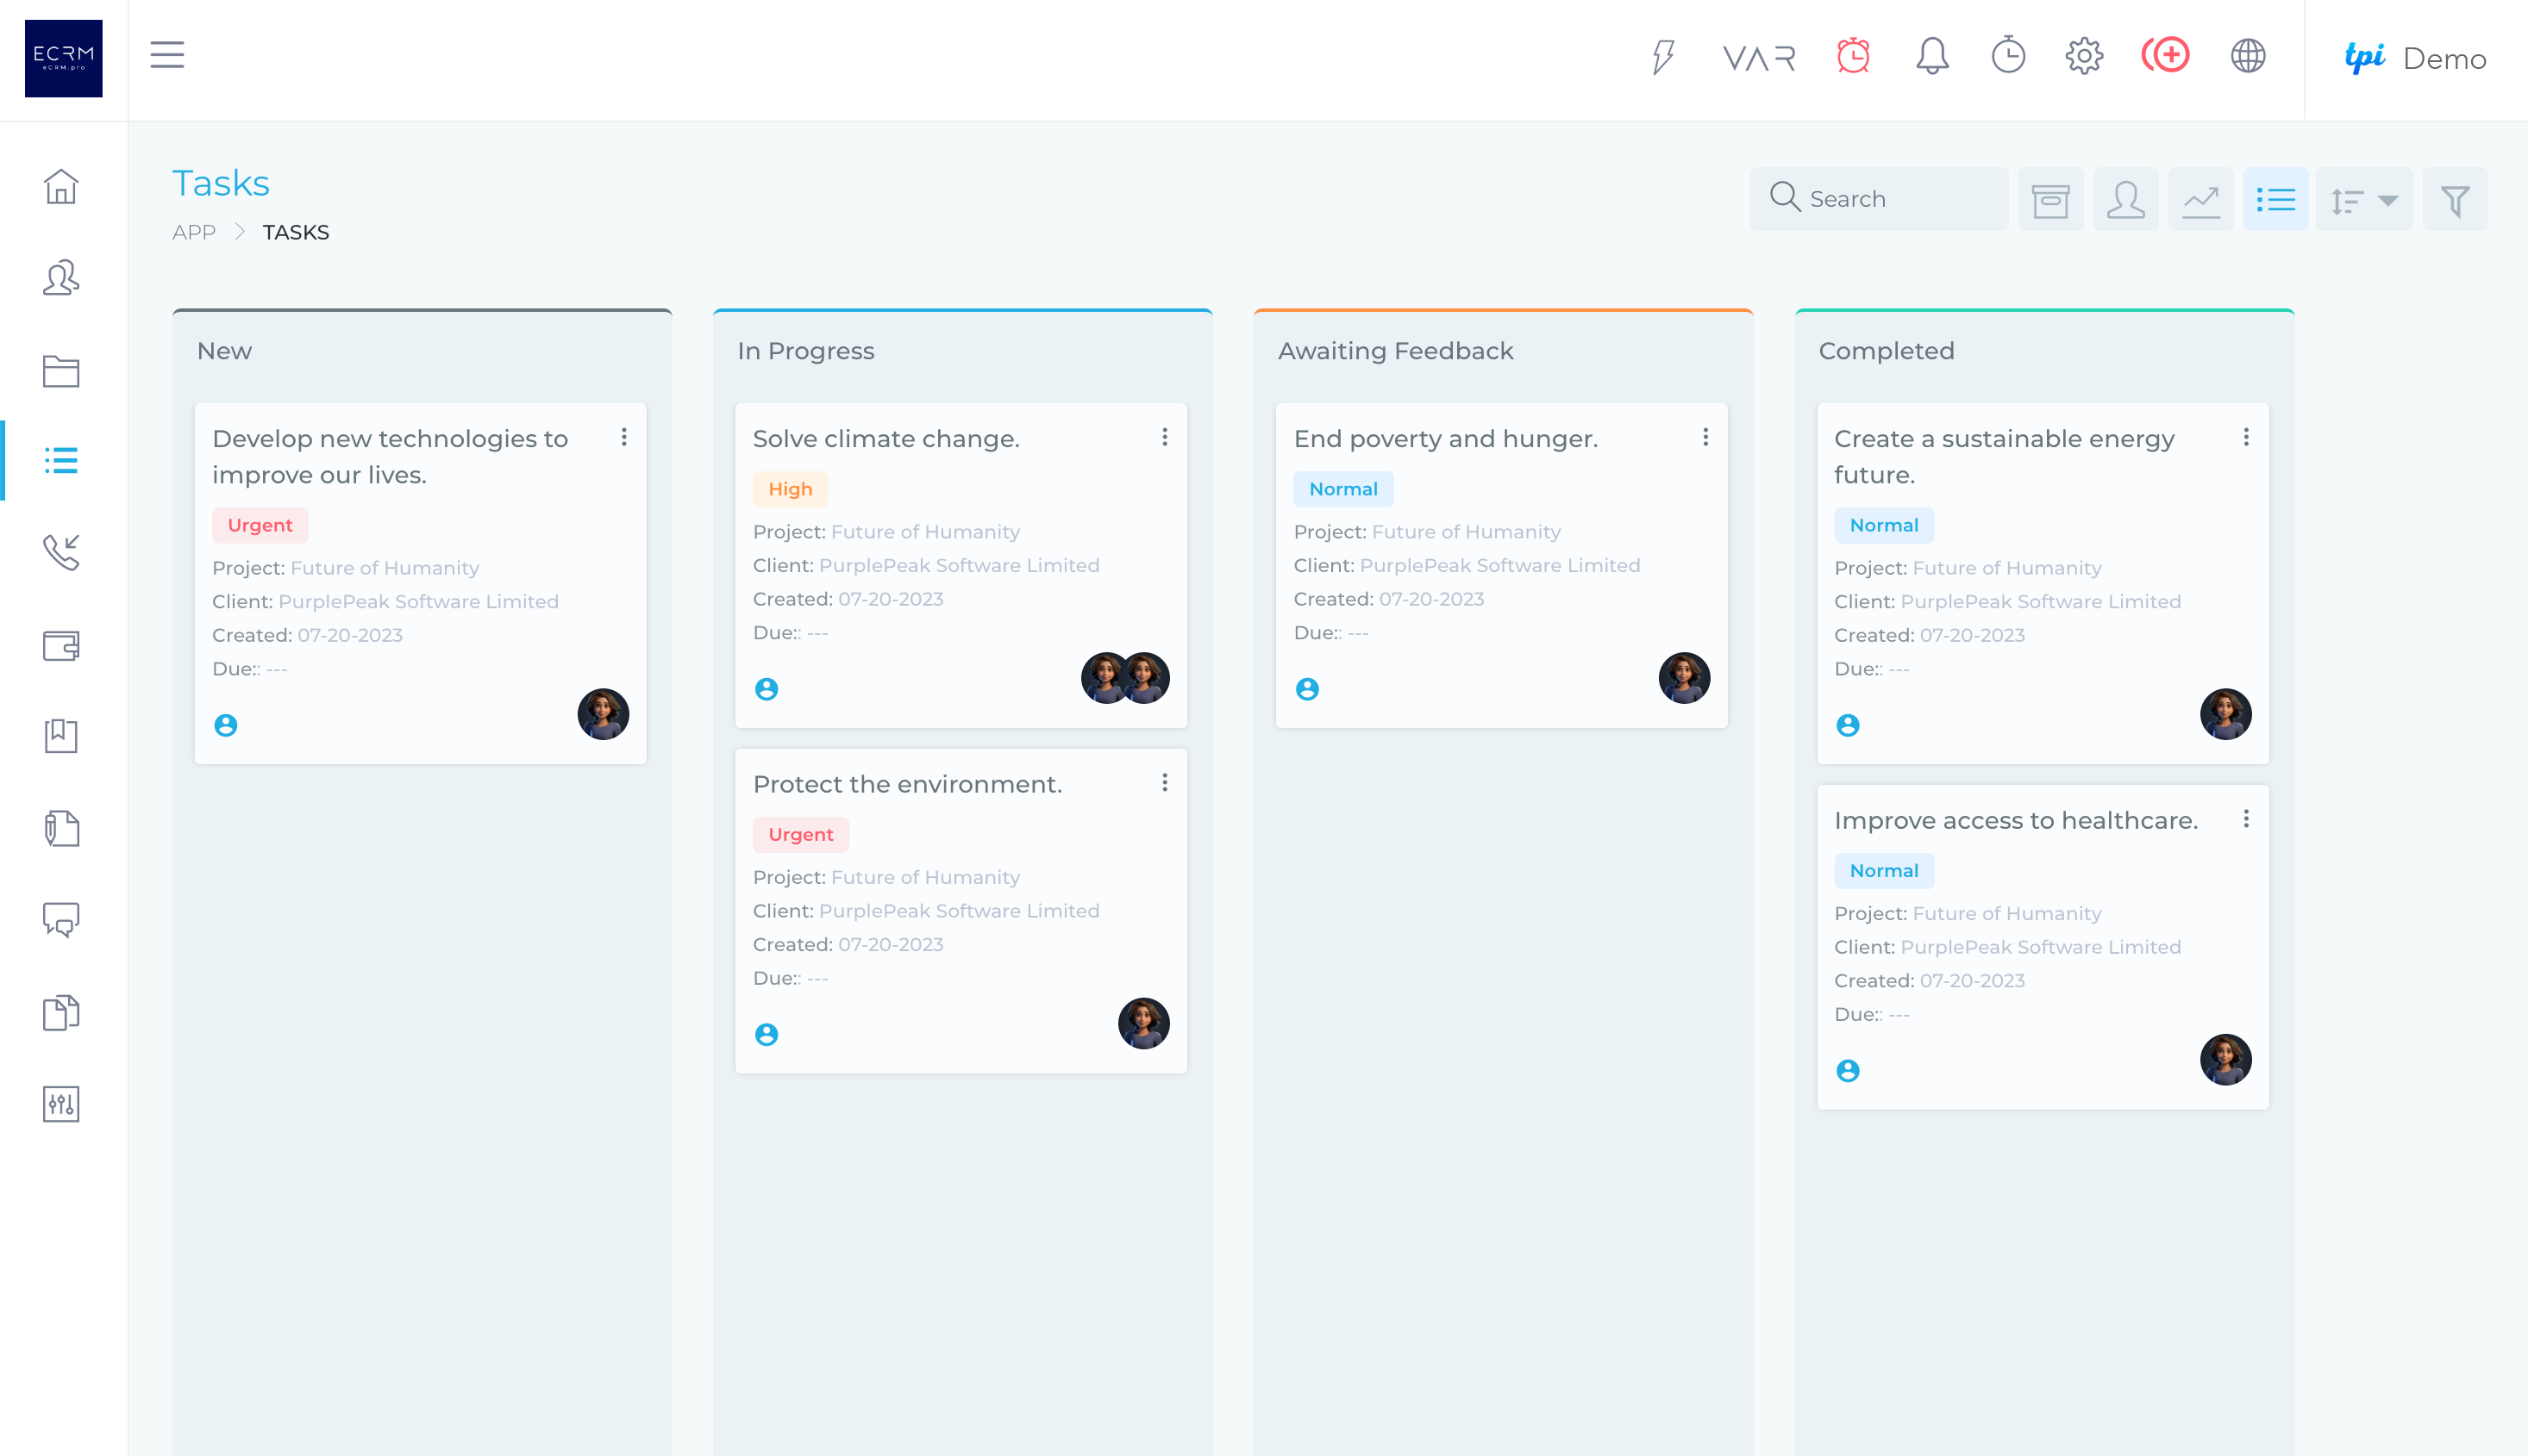Click the Search tasks field
The image size is (2528, 1456).
coord(1879,199)
